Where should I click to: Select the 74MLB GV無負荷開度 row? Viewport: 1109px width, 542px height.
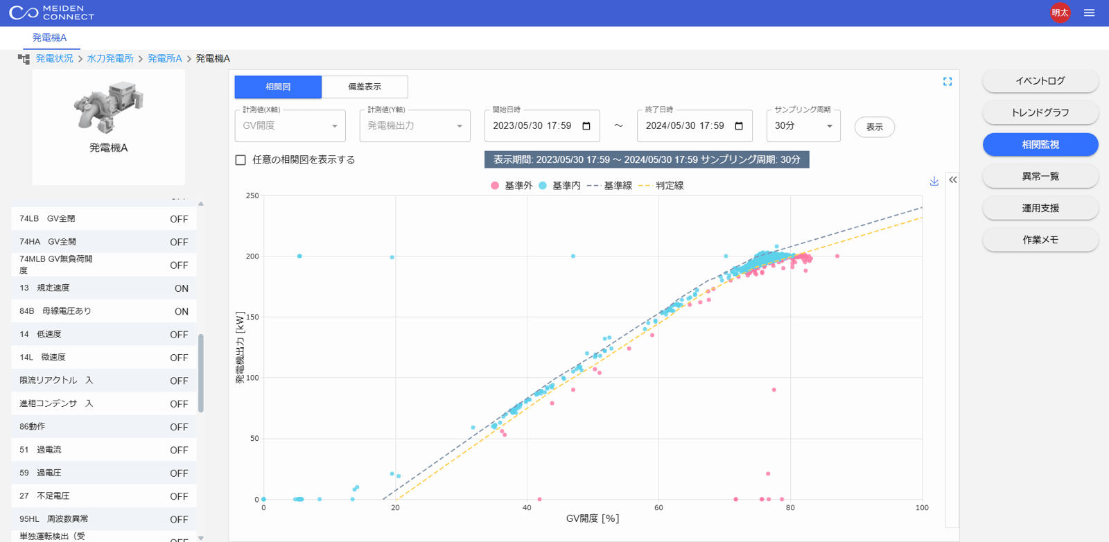point(104,265)
